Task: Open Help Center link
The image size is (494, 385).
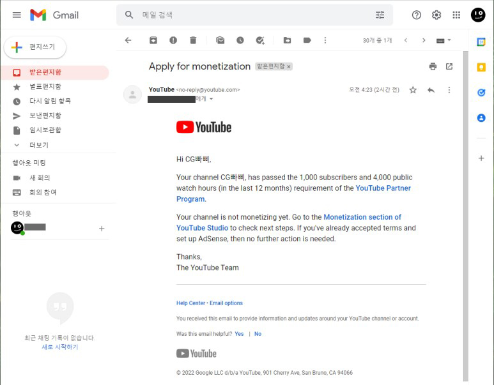Action: (190, 303)
